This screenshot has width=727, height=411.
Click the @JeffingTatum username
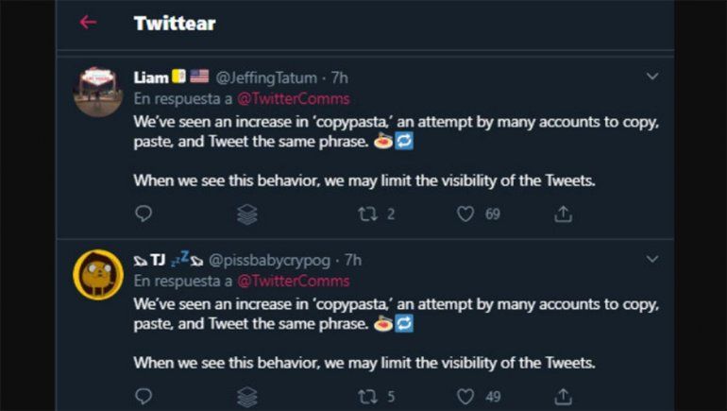pyautogui.click(x=265, y=77)
